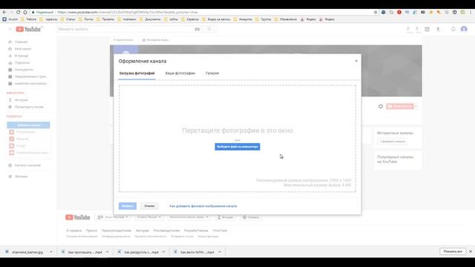Click the search magnifier button
This screenshot has height=267, width=475.
pos(209,29)
